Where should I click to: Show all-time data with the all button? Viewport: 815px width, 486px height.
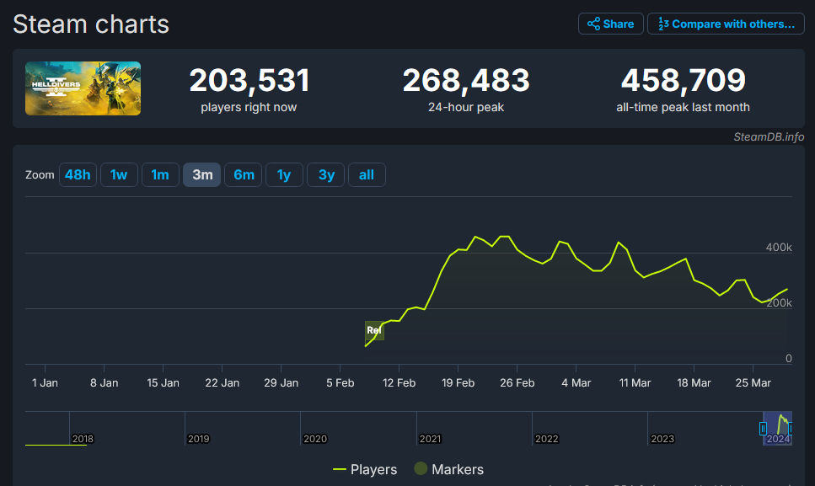[367, 174]
